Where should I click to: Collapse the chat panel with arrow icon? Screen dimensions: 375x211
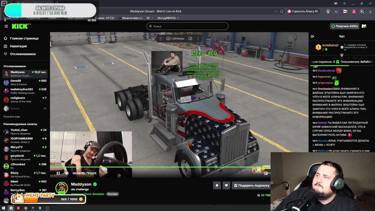[x=312, y=36]
